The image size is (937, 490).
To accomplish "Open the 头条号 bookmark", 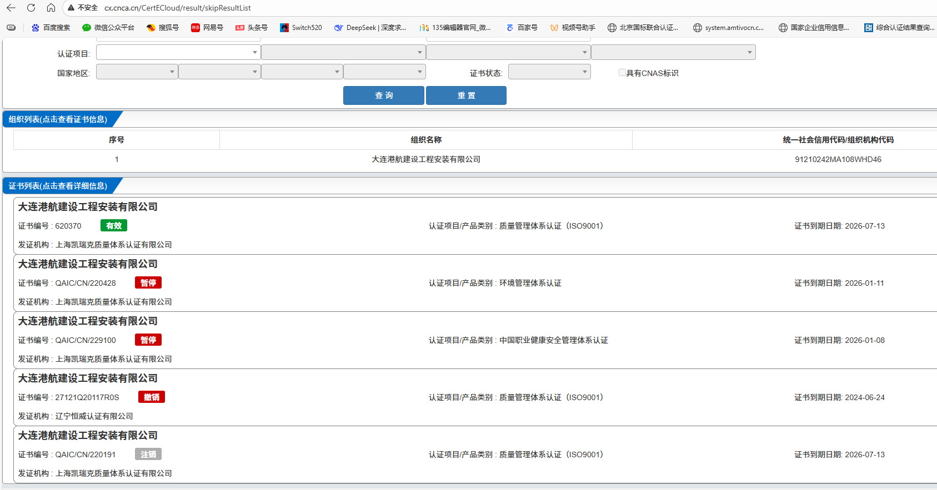I will pyautogui.click(x=251, y=28).
